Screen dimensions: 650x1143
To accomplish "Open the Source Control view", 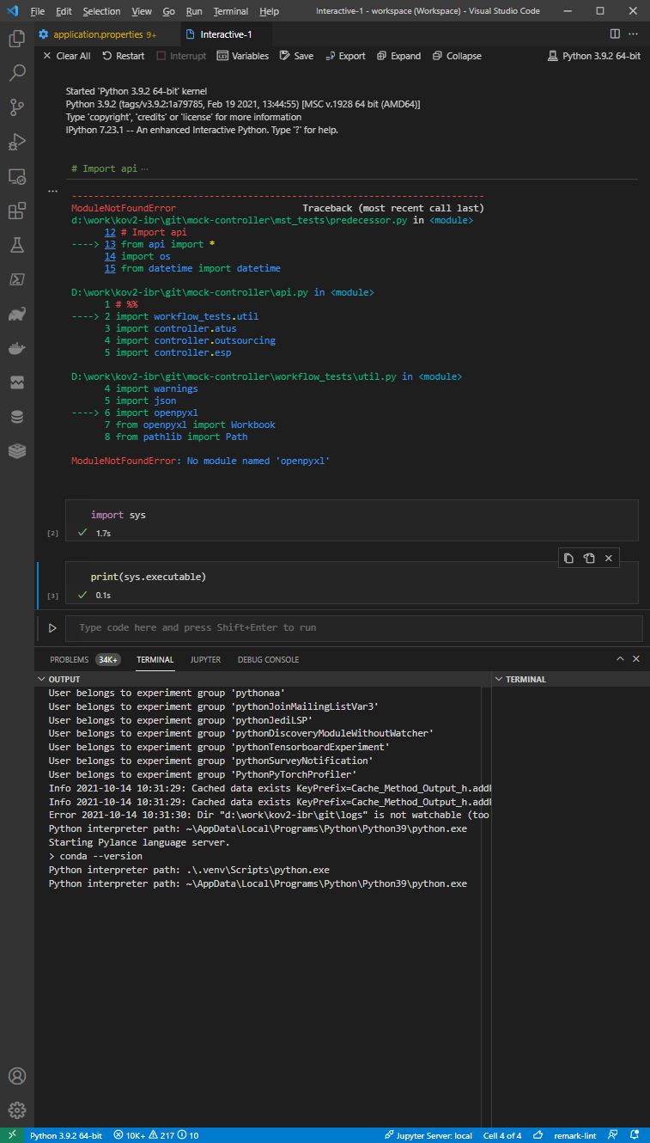I will [16, 107].
